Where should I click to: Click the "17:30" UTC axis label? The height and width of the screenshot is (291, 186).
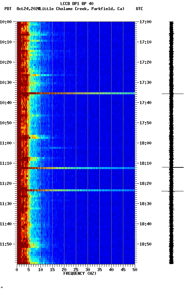(146, 83)
